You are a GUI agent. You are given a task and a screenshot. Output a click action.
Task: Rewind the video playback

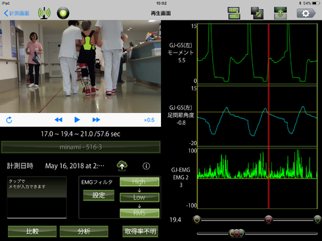58,120
